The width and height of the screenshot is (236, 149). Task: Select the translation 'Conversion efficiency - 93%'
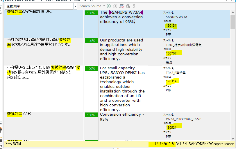point(122,117)
